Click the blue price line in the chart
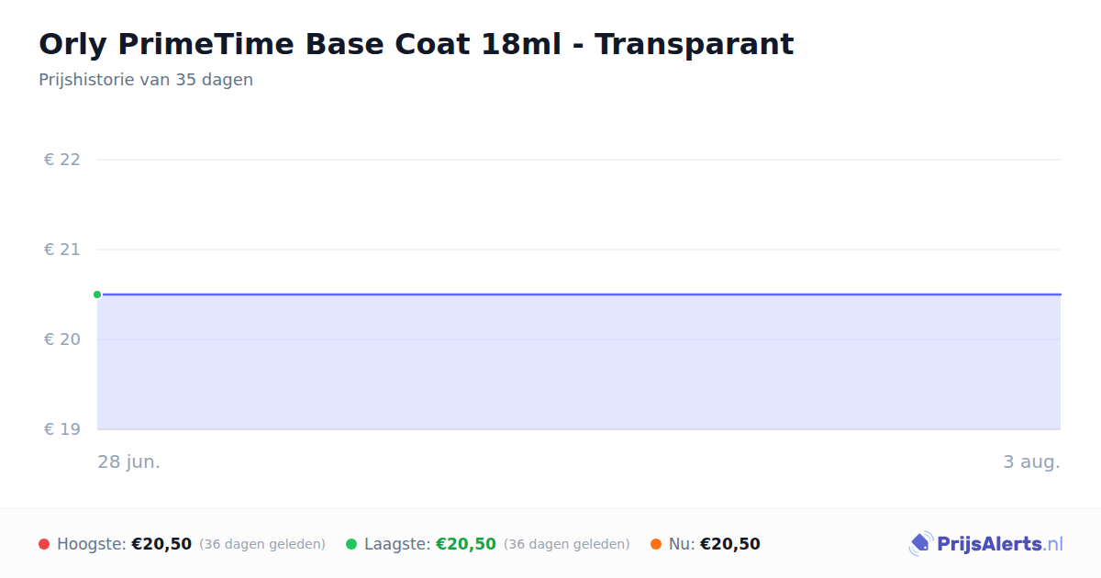The image size is (1101, 578). pyautogui.click(x=579, y=295)
